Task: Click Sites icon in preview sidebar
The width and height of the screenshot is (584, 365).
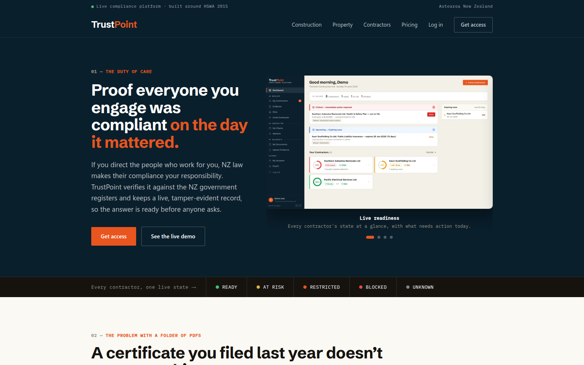Action: tap(270, 112)
